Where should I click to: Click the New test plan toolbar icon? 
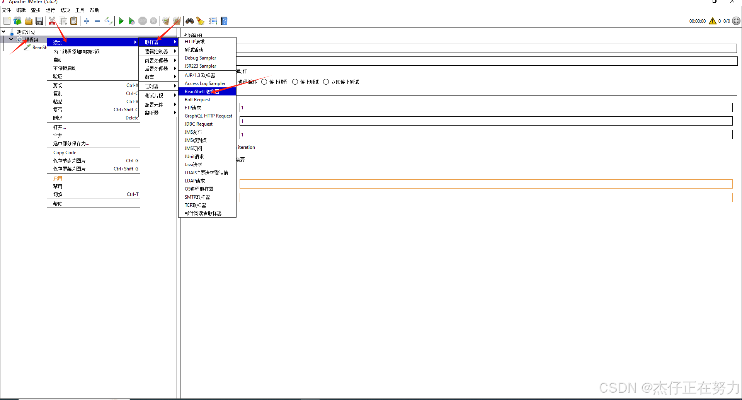(7, 21)
